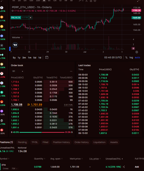
Task: Set chart range to 1y
Action: coord(19,58)
